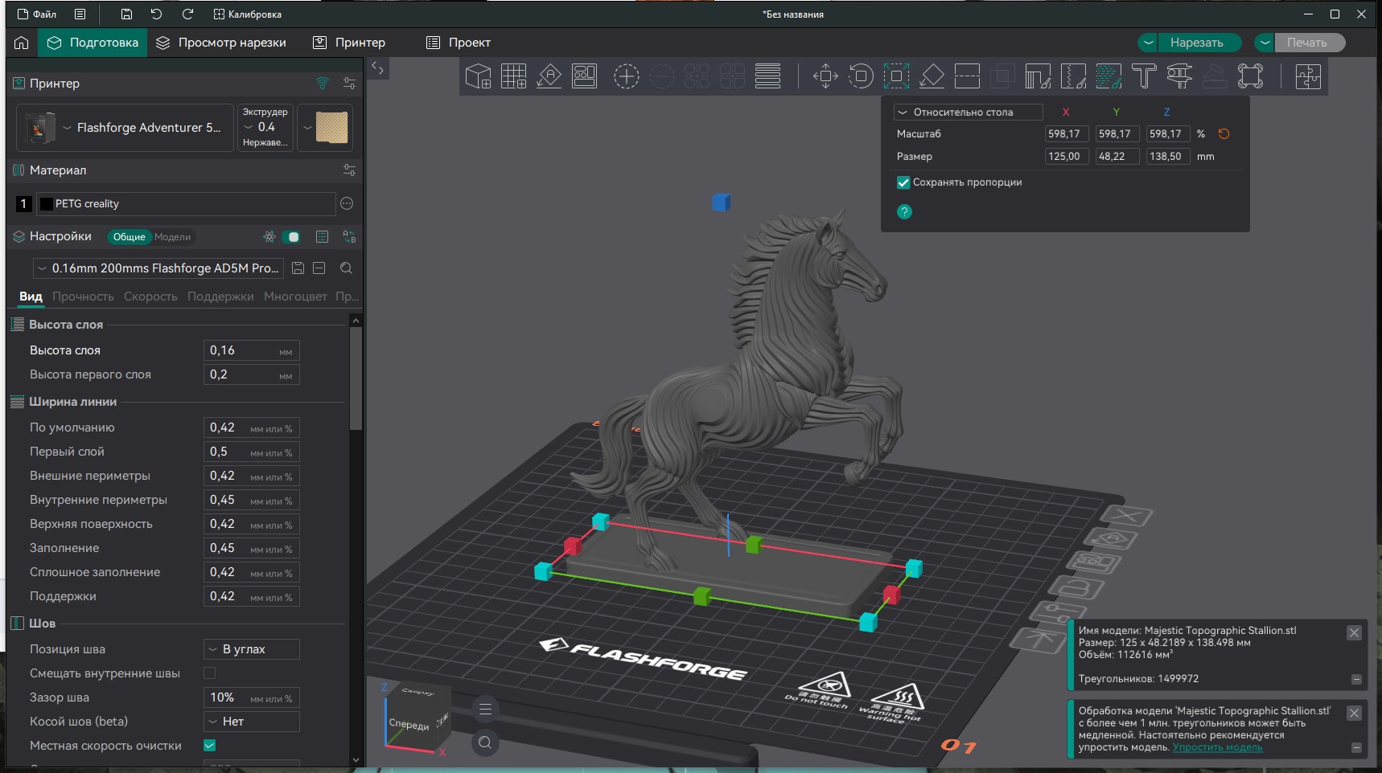Enable 'Смещать внутренние швы' checkbox
The width and height of the screenshot is (1382, 773).
[210, 673]
